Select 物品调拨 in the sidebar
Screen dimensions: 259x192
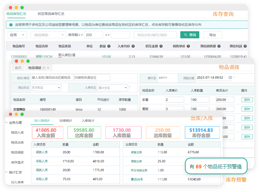(17, 152)
